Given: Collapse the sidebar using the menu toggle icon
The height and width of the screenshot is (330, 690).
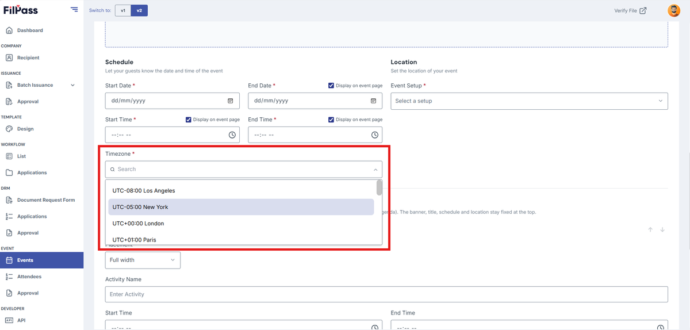Looking at the screenshot, I should [74, 9].
